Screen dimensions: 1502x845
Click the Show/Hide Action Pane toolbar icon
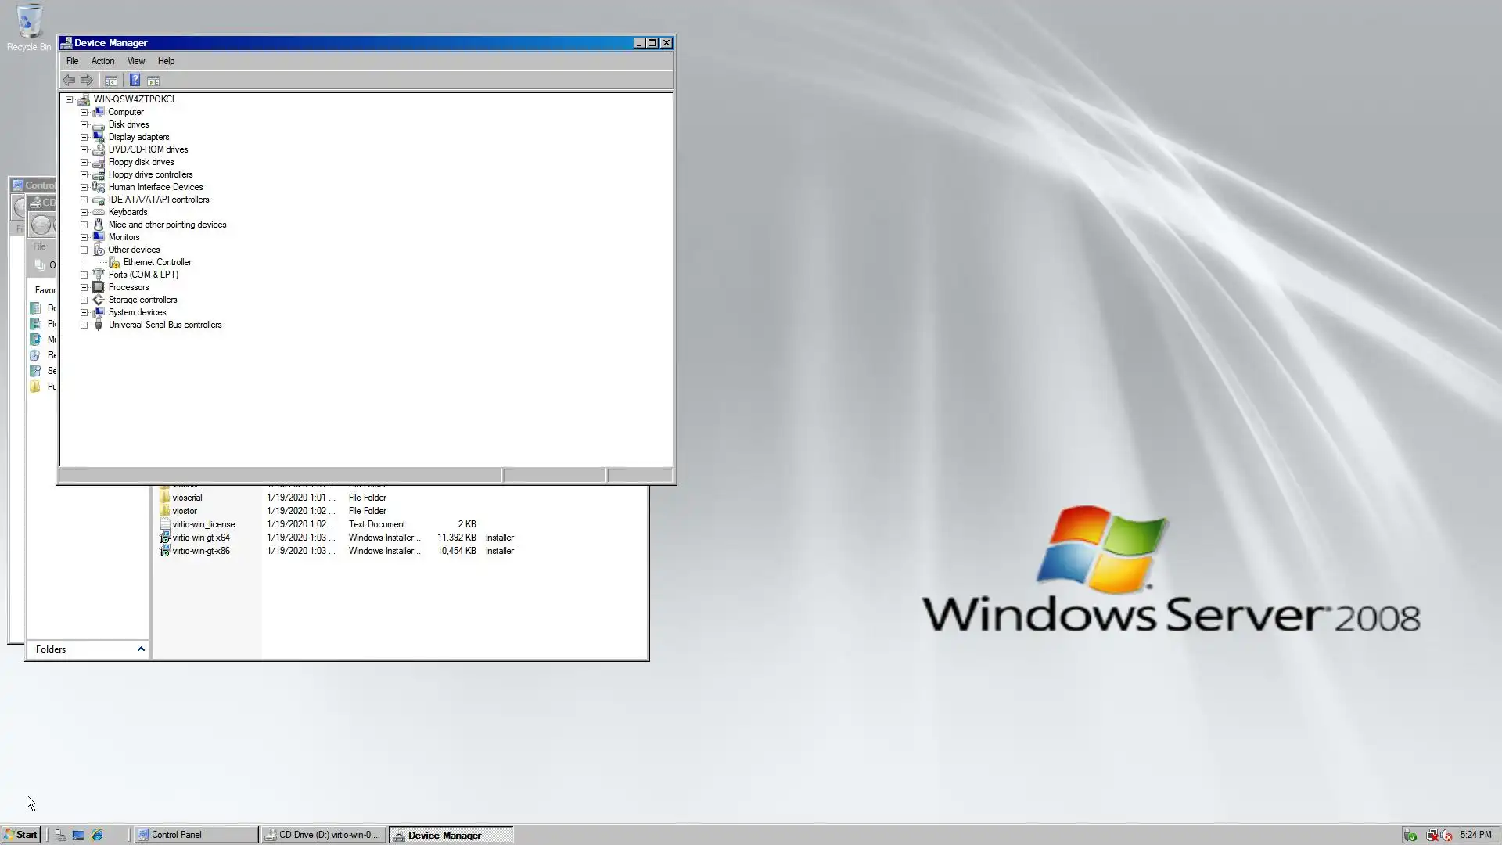(x=153, y=80)
